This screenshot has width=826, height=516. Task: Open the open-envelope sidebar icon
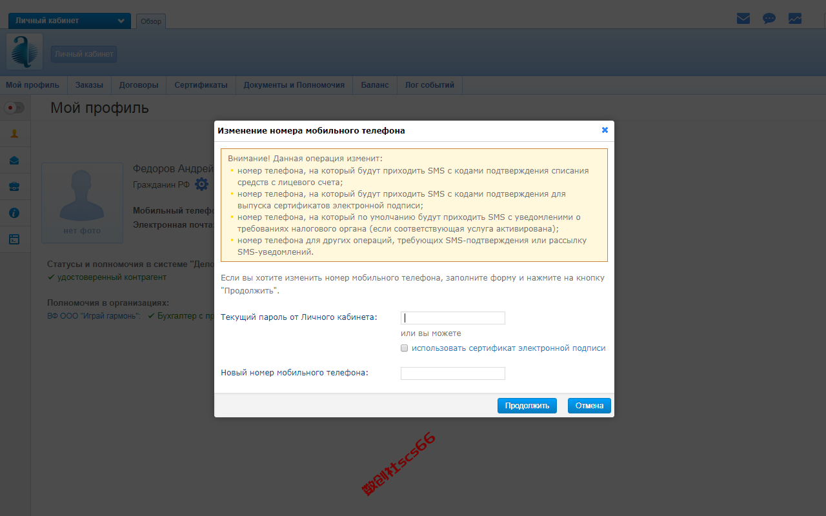pos(14,161)
